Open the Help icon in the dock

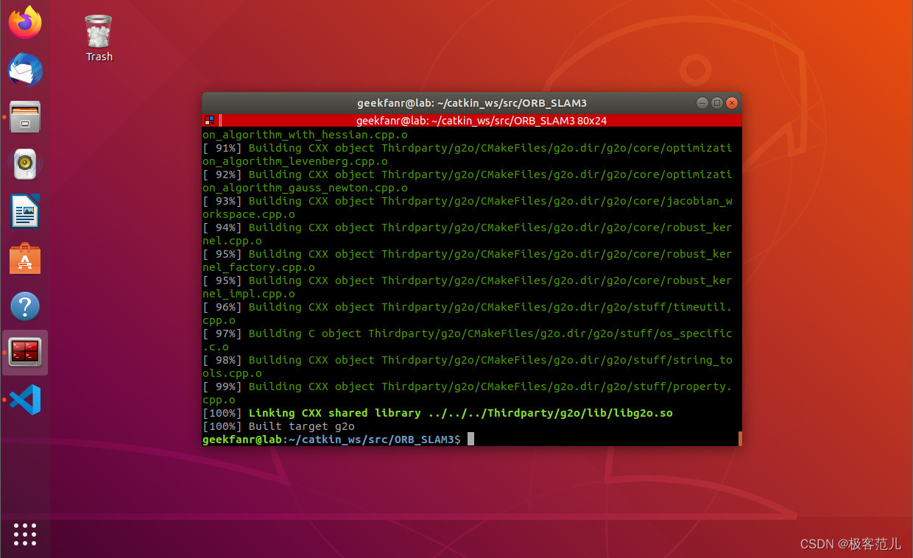[25, 306]
